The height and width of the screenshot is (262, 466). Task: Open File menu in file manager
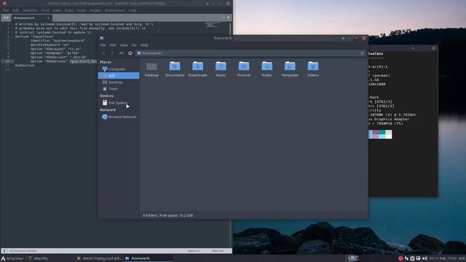tap(103, 45)
